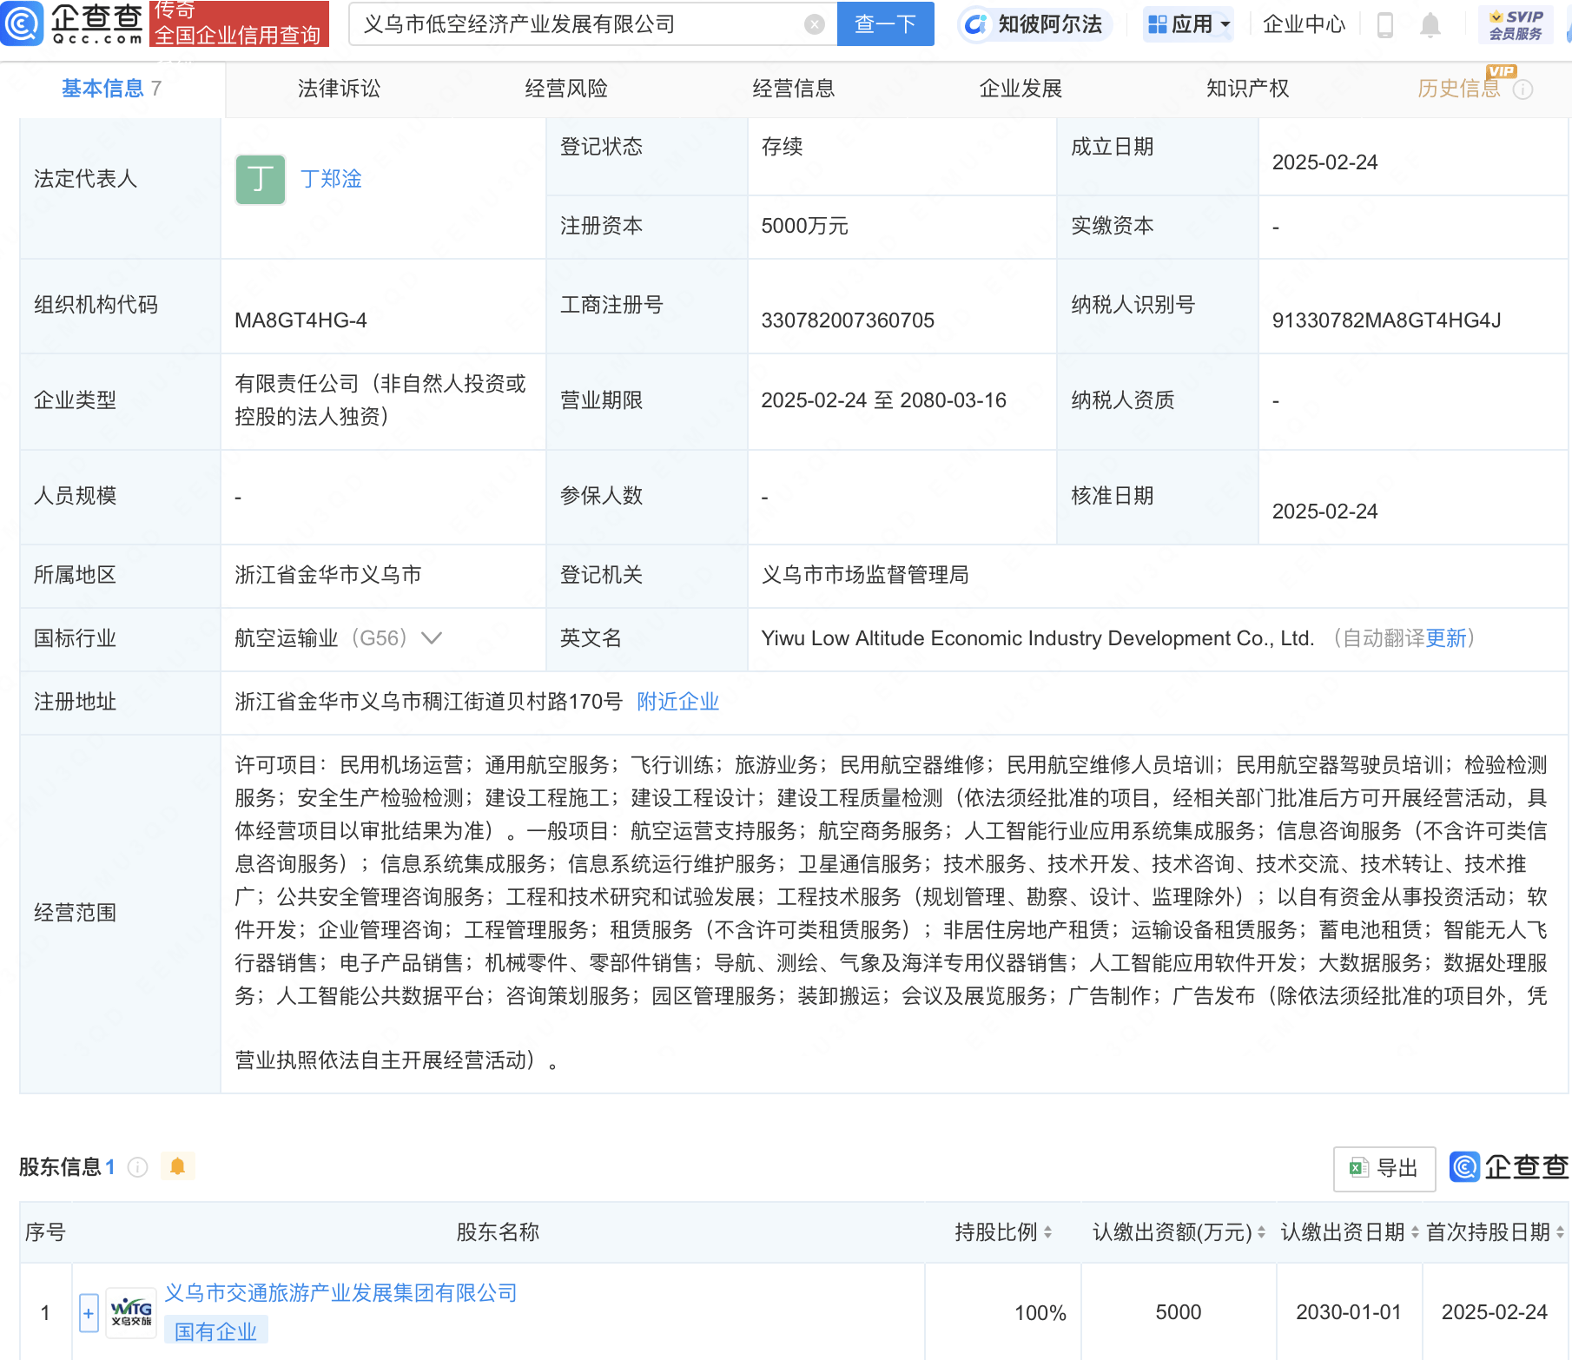This screenshot has width=1572, height=1360.
Task: Click the 丁 avatar icon
Action: point(261,180)
